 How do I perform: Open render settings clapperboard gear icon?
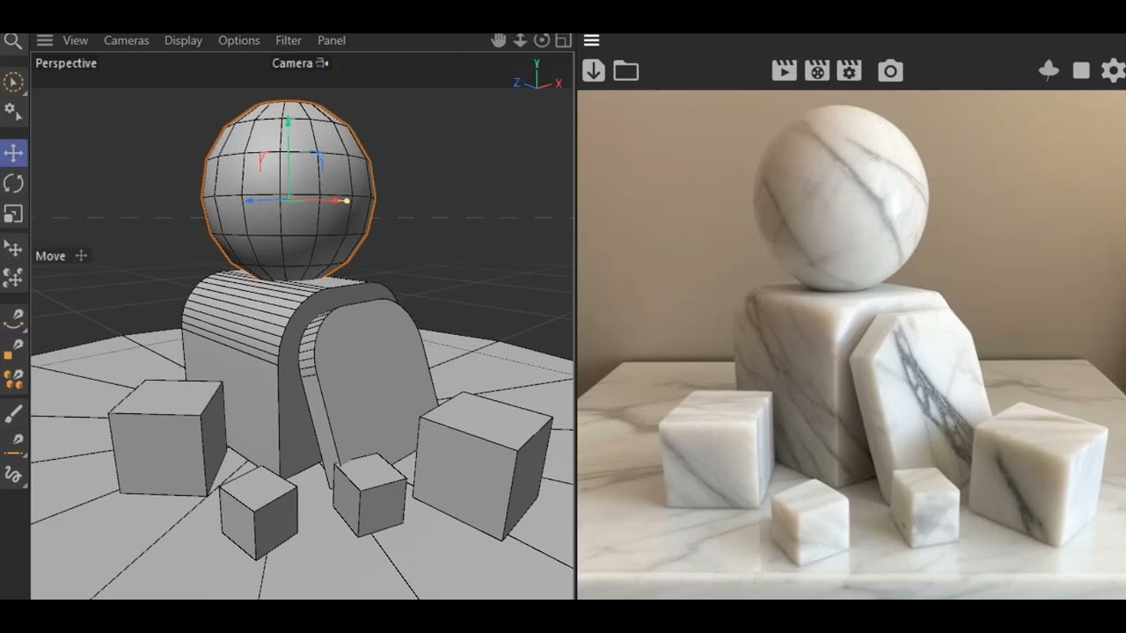pyautogui.click(x=850, y=71)
